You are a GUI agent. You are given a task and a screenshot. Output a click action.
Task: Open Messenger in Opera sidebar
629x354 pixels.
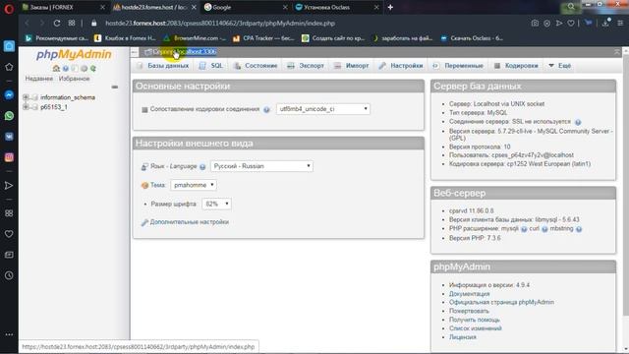(x=9, y=95)
